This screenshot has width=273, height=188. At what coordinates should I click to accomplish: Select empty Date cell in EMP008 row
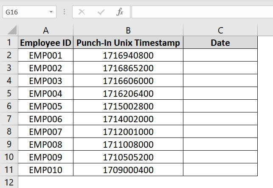220,144
